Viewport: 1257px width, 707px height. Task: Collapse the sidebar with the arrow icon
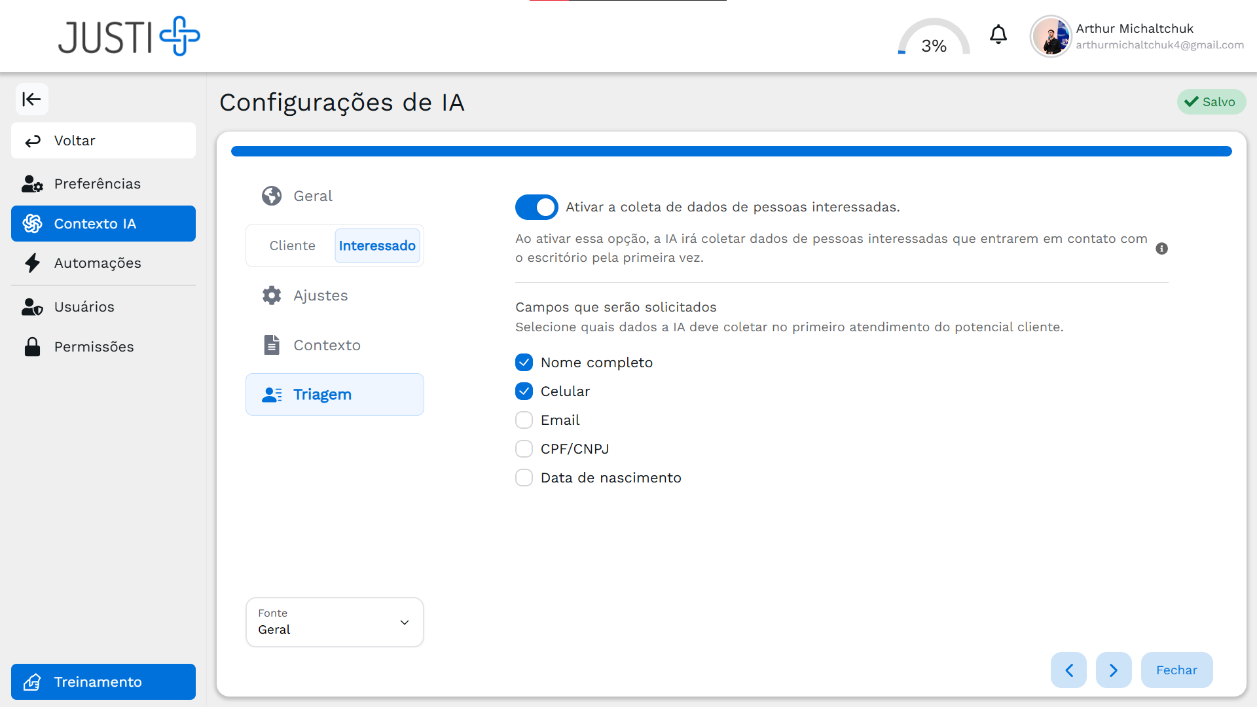click(x=31, y=99)
